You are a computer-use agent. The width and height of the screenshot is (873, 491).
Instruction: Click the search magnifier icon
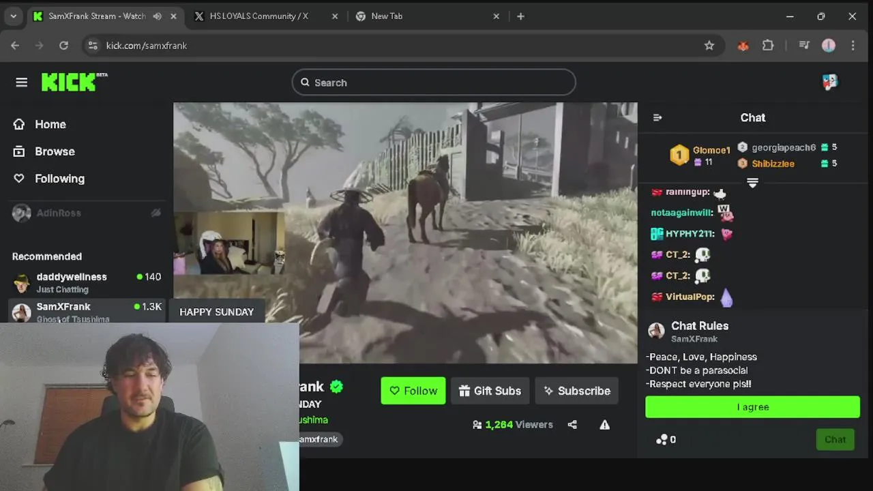tap(306, 83)
